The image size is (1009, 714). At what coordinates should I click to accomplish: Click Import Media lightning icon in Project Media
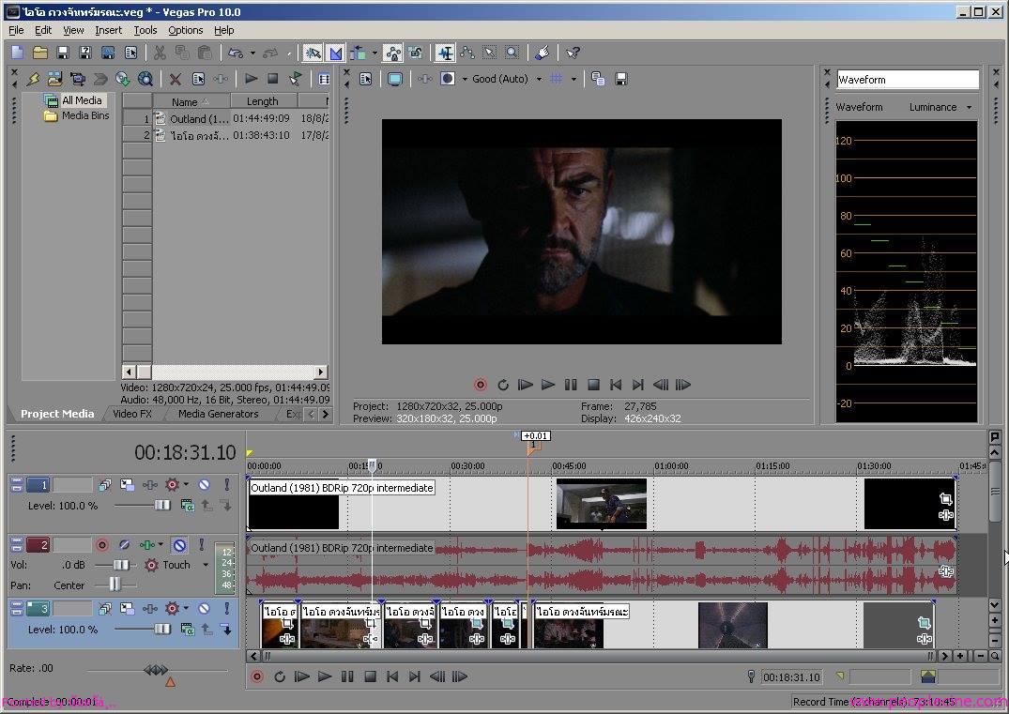[x=33, y=79]
